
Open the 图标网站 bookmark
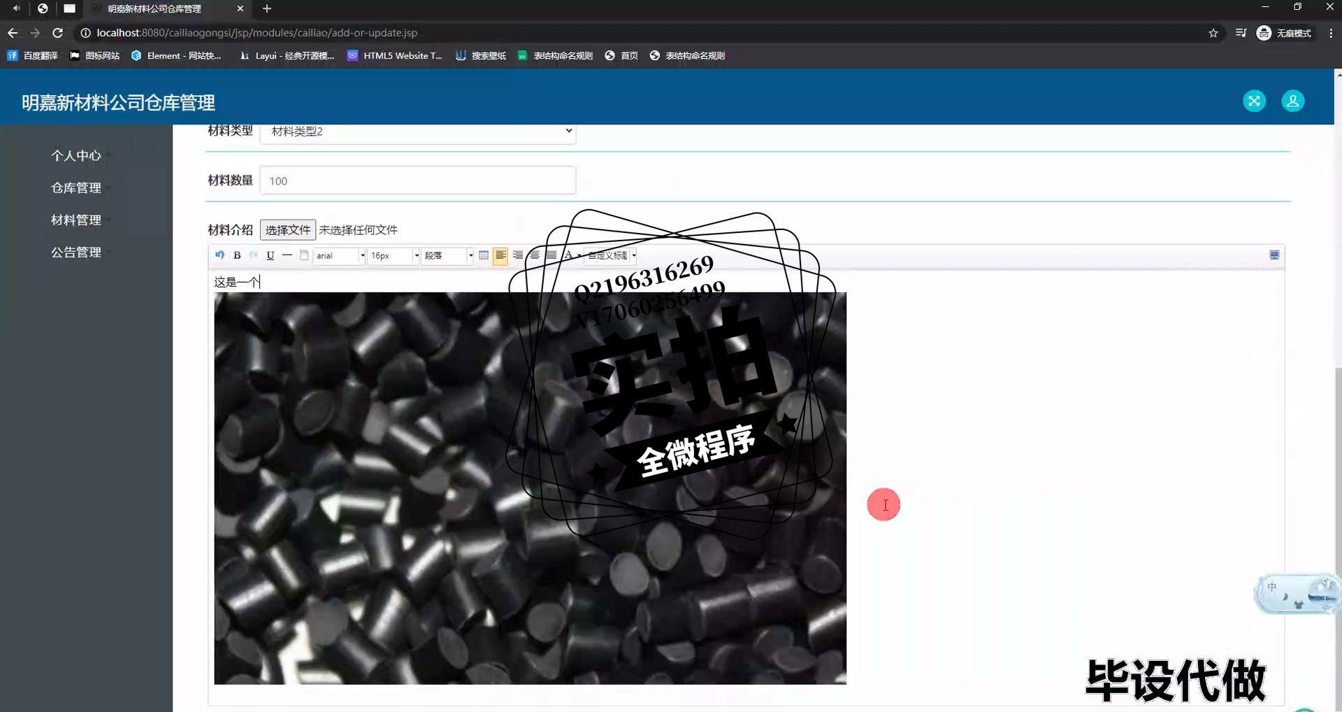click(x=94, y=56)
